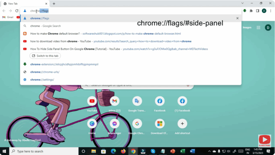Reload the current page
Viewport: 275px width, 155px height.
17,11
